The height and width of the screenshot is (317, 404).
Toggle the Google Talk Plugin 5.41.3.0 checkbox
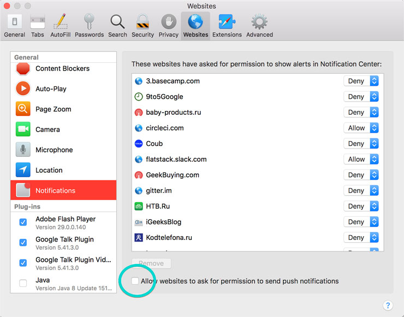(23, 243)
